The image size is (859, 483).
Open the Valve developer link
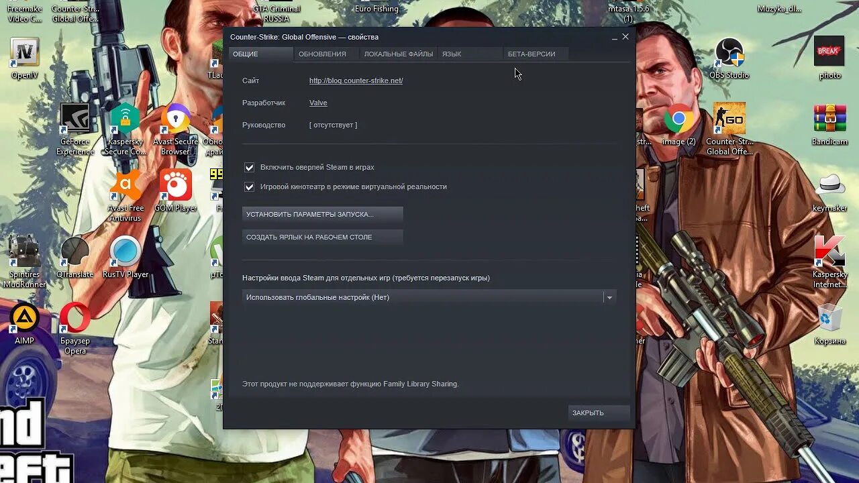318,103
